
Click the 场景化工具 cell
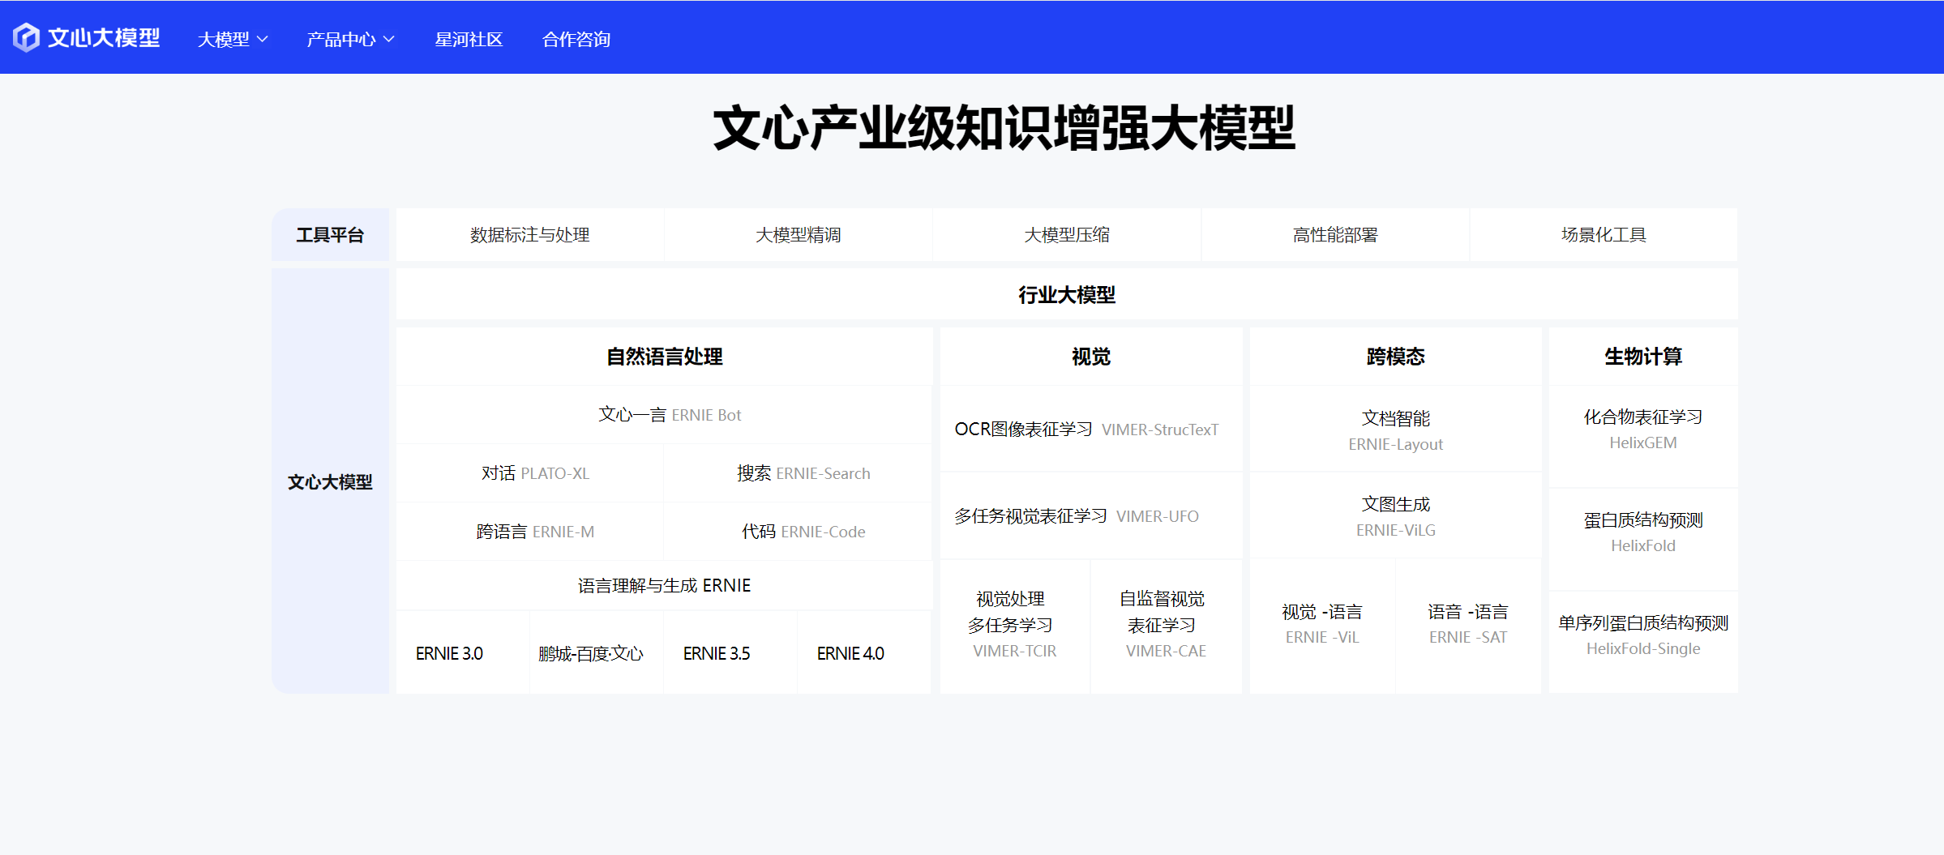[1603, 234]
